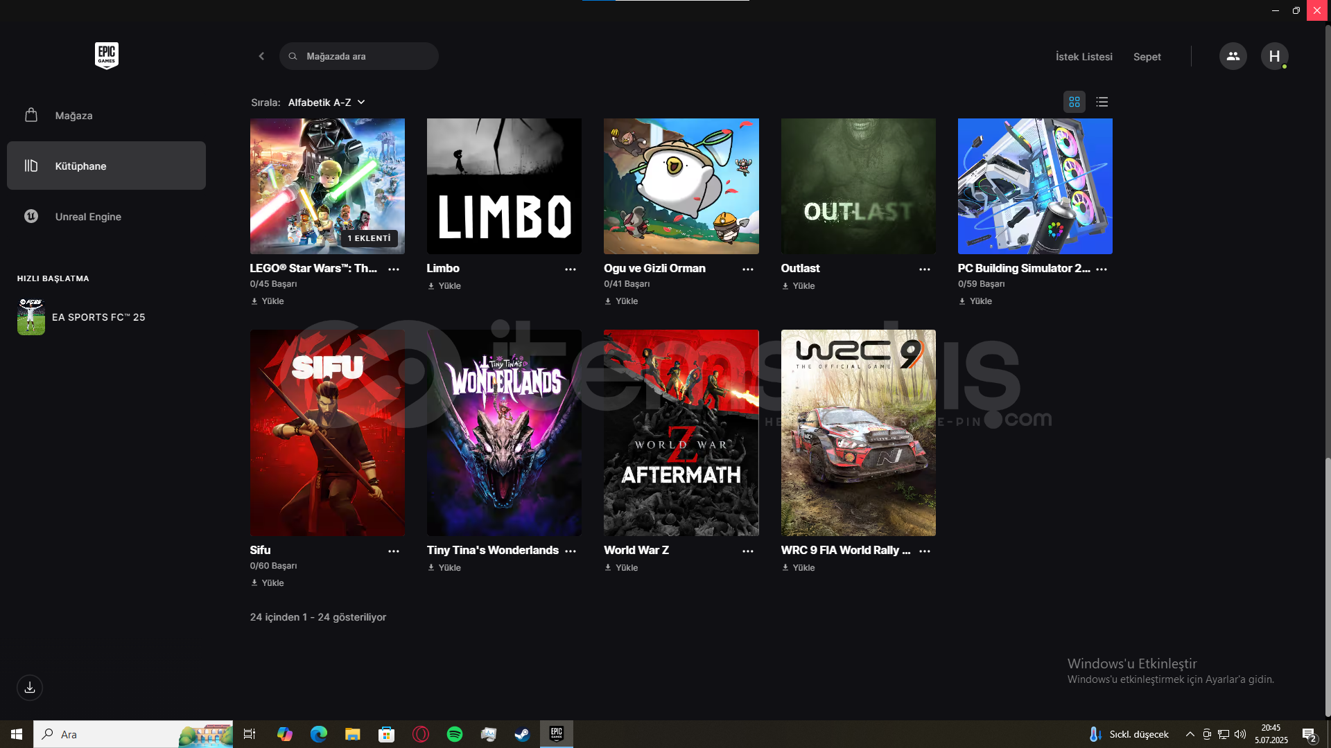Switch to grid view
This screenshot has width=1331, height=748.
(1075, 102)
